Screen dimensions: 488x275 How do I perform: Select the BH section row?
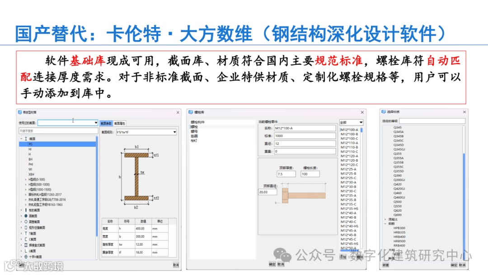point(31,159)
